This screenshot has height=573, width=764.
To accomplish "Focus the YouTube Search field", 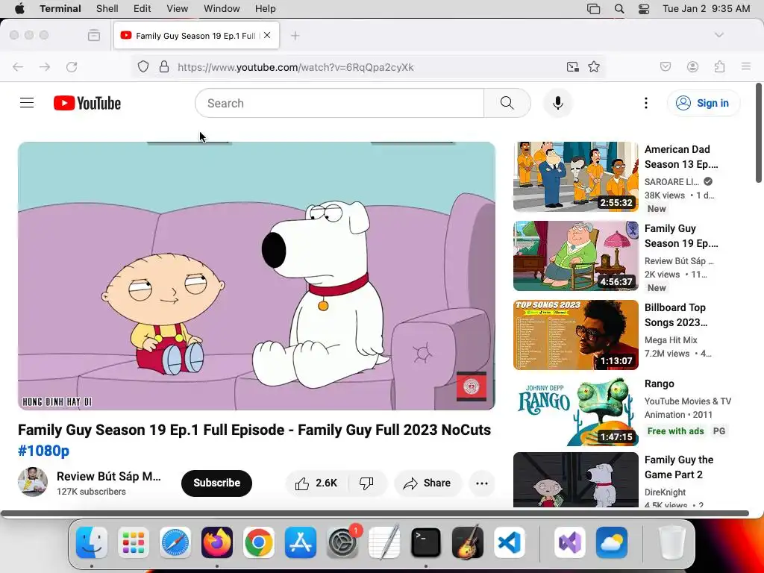I will click(339, 103).
